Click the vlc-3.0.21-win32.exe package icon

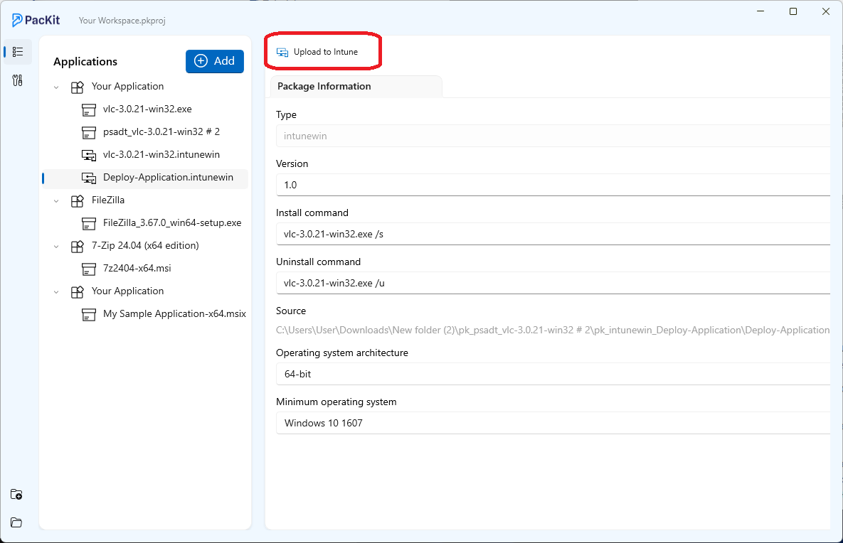89,109
